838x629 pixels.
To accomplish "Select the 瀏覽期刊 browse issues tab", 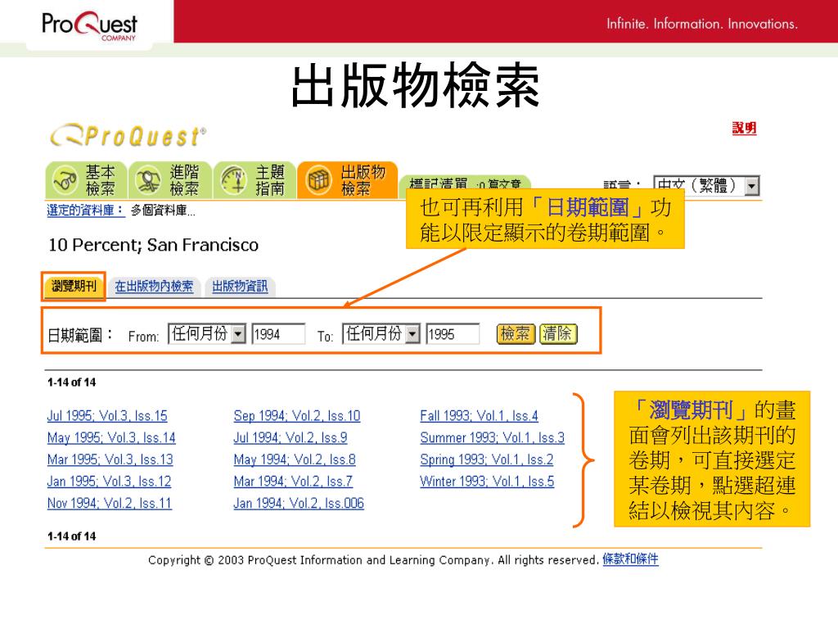I will point(74,286).
